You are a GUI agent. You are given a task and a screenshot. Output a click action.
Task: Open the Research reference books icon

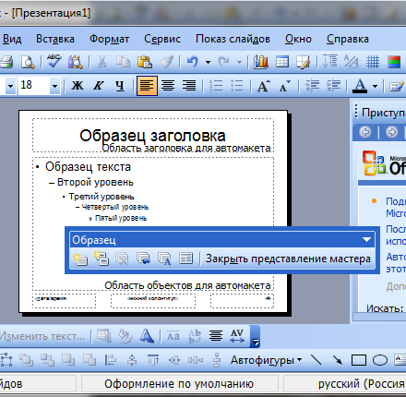[x=76, y=62]
